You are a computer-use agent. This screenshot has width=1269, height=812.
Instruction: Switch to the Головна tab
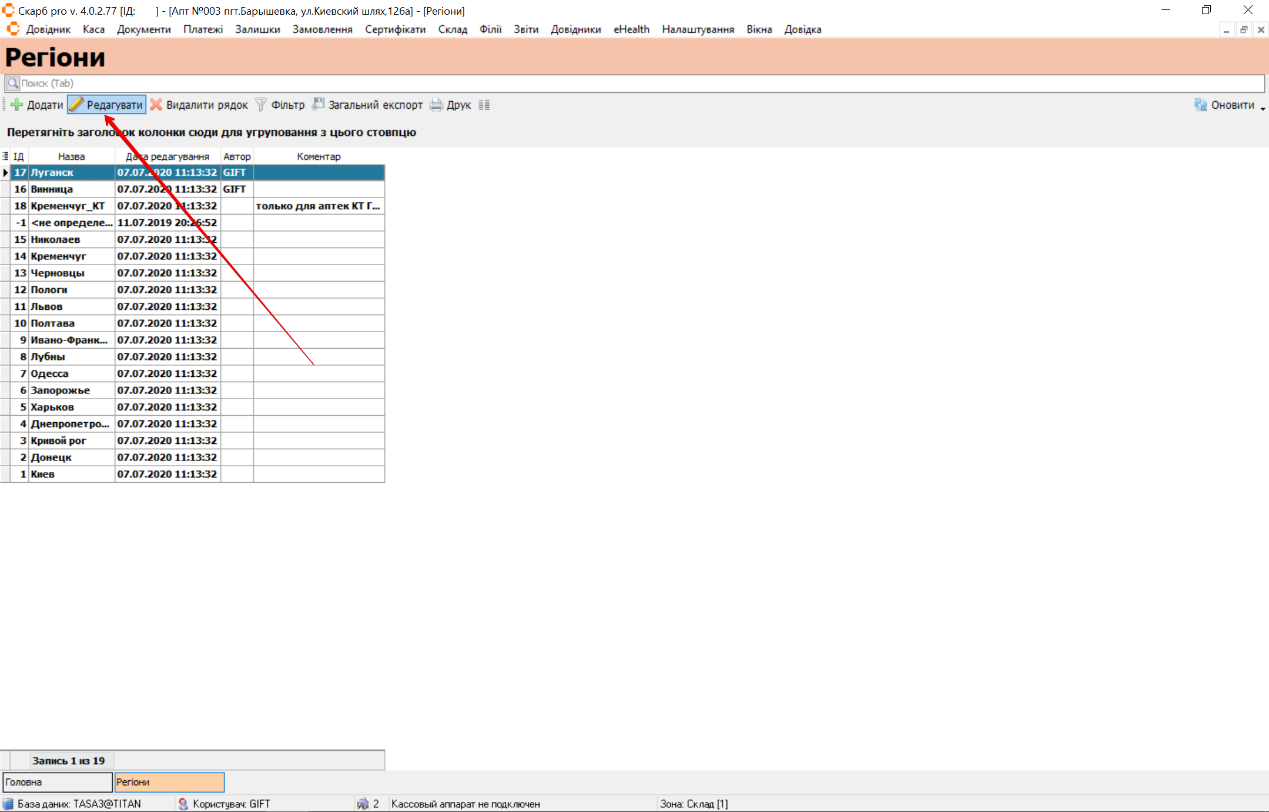pos(57,782)
